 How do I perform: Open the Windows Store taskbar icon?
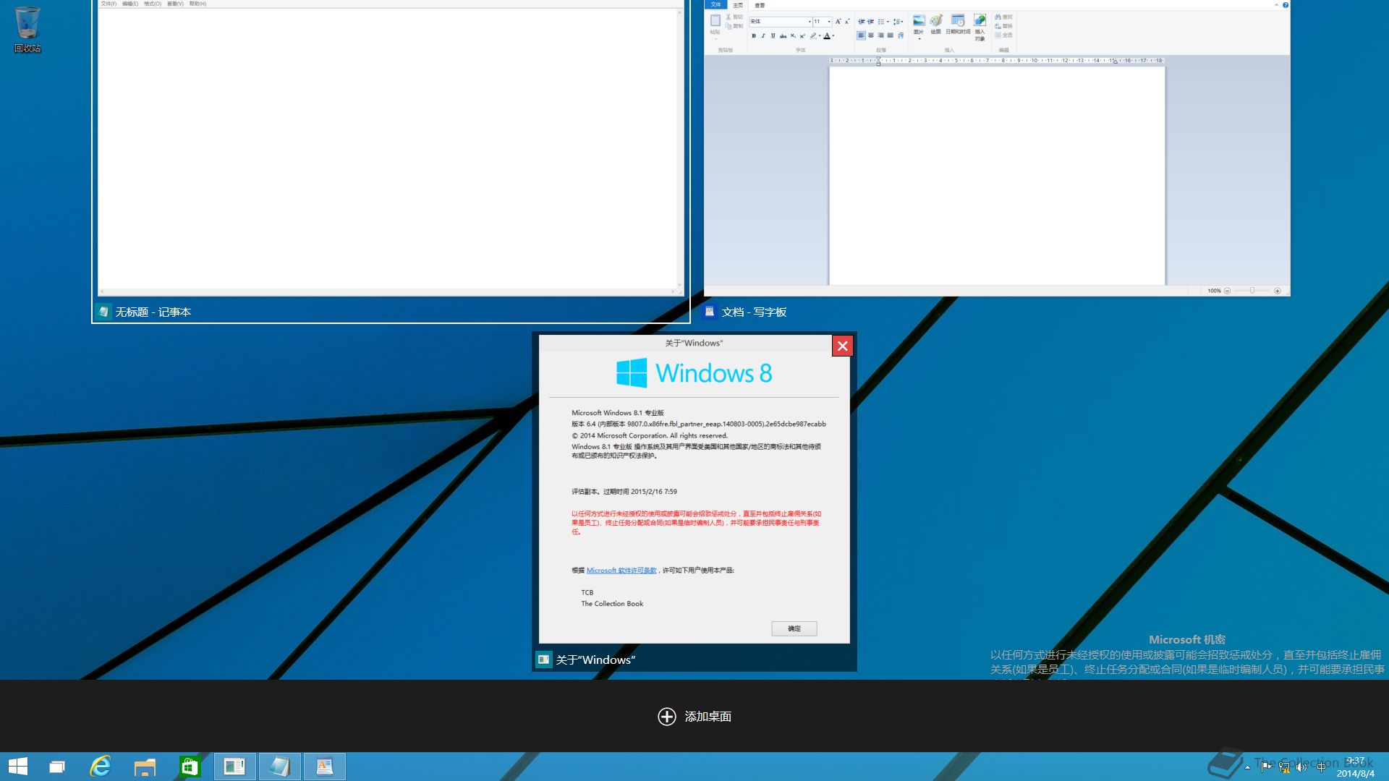(190, 767)
